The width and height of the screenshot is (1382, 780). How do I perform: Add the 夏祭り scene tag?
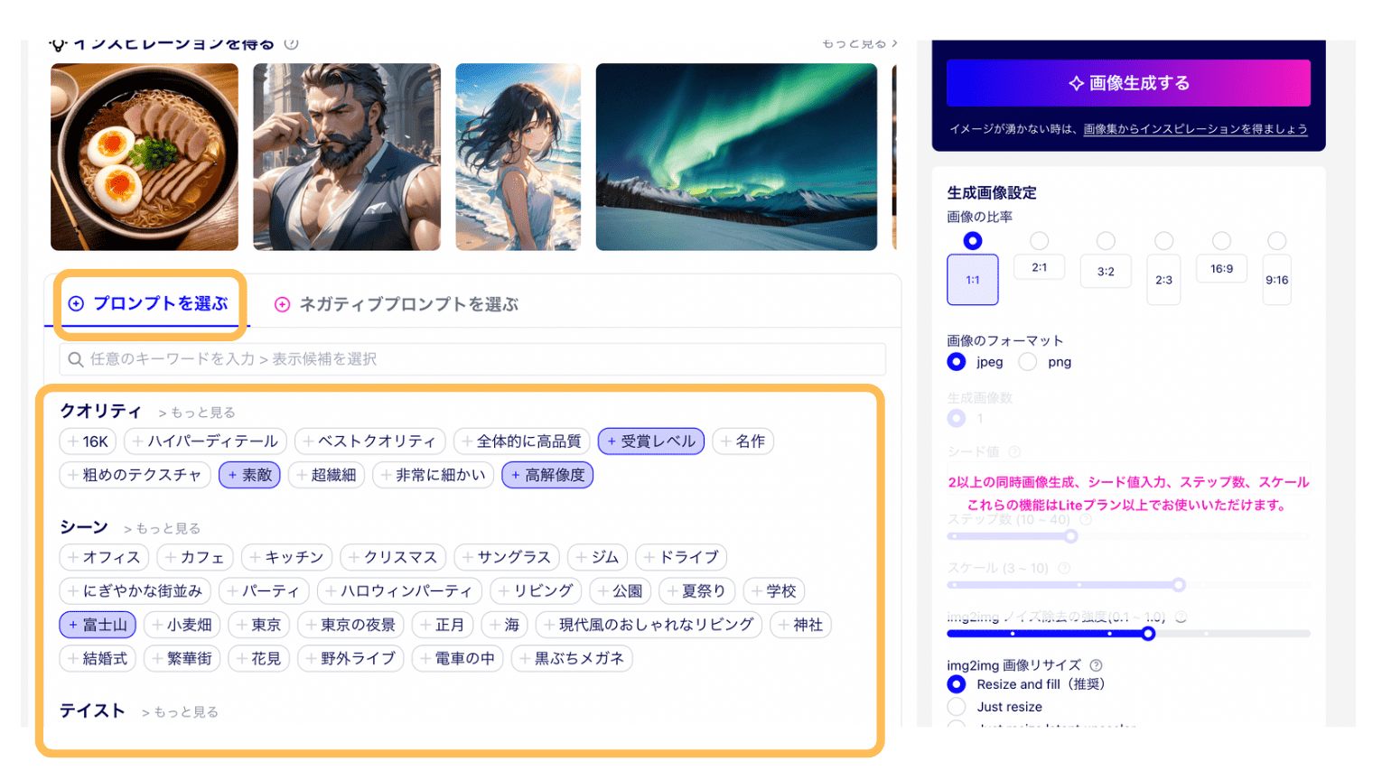(696, 591)
